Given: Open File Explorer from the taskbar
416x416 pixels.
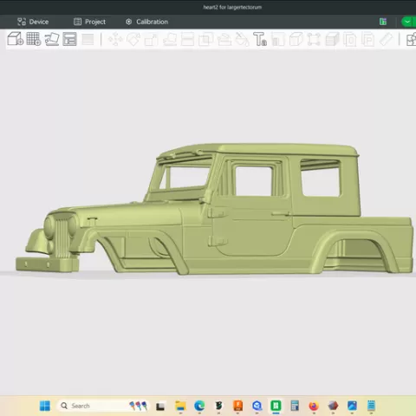Looking at the screenshot, I should point(180,406).
